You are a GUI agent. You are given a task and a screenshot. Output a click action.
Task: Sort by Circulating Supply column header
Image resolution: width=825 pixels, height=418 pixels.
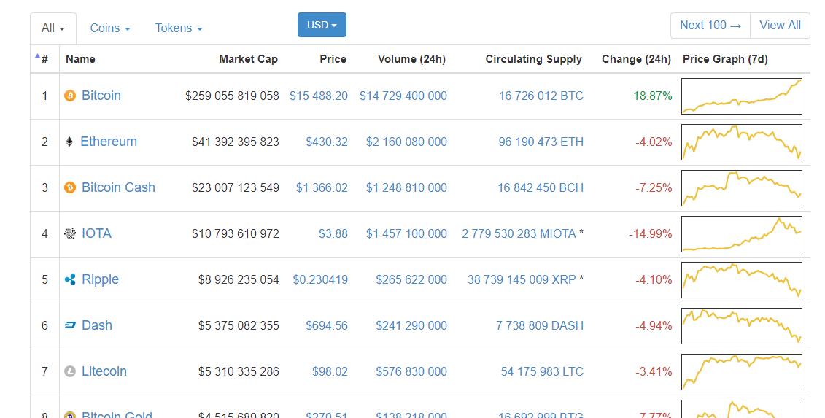point(533,59)
